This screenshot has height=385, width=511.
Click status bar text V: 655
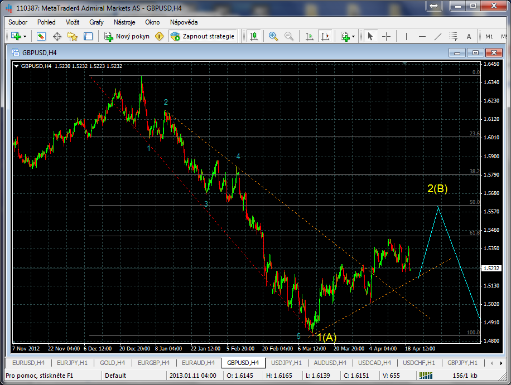pos(391,376)
